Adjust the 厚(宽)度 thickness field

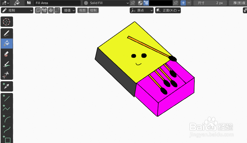click(x=238, y=3)
